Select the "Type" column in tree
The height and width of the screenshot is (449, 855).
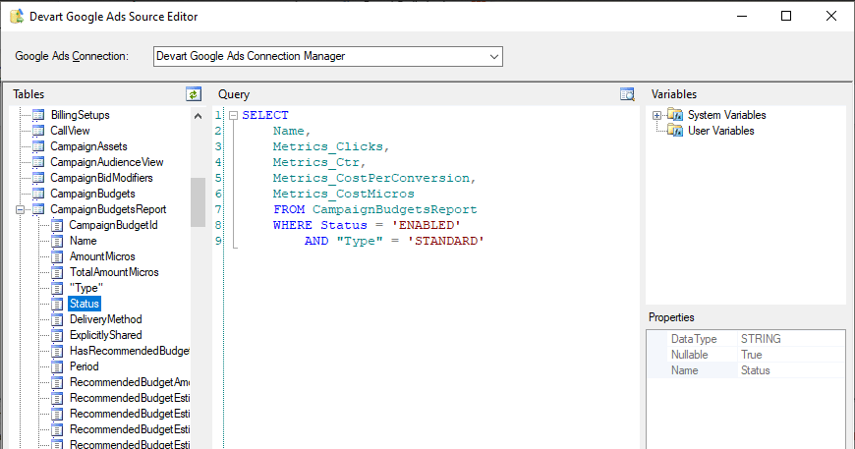(x=86, y=288)
